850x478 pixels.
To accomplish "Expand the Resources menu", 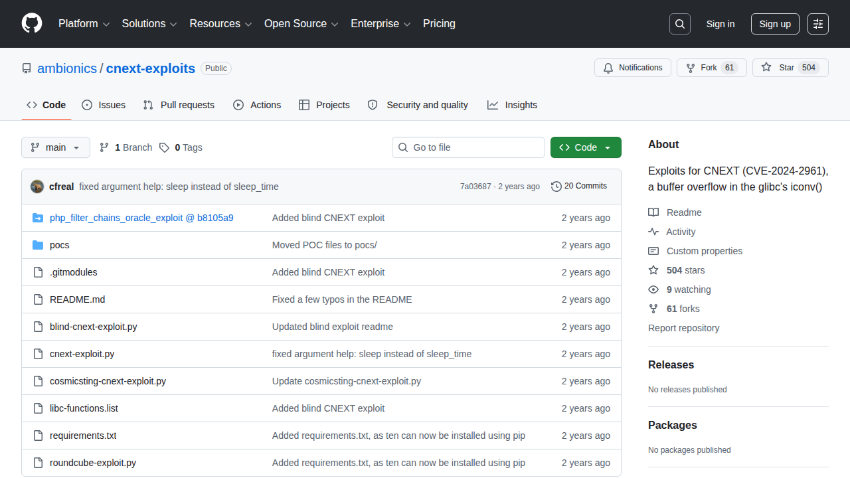I will [220, 24].
